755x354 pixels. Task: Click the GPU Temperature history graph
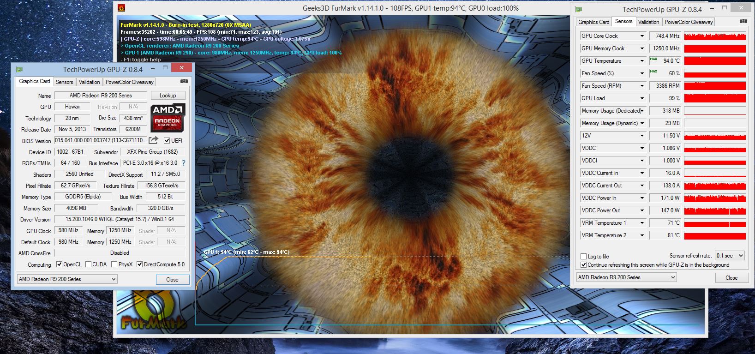point(715,61)
